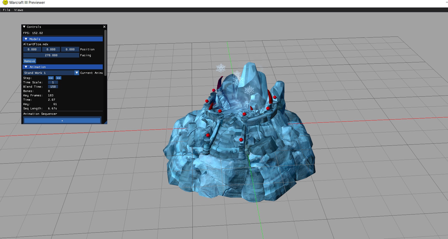Collapse the Models section
This screenshot has width=448, height=239.
pyautogui.click(x=26, y=39)
